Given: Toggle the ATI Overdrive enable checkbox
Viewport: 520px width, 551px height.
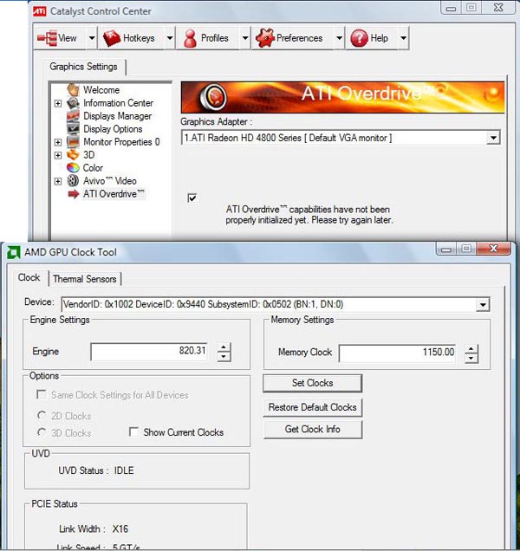Looking at the screenshot, I should (x=192, y=198).
